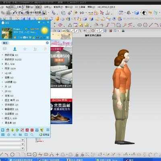This screenshot has width=161, height=161.
Task: Open the 帮助(H) menu
Action: tap(91, 7)
